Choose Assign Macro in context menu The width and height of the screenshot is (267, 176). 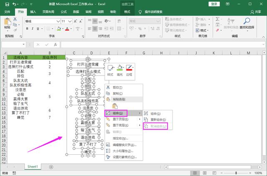coord(123,138)
